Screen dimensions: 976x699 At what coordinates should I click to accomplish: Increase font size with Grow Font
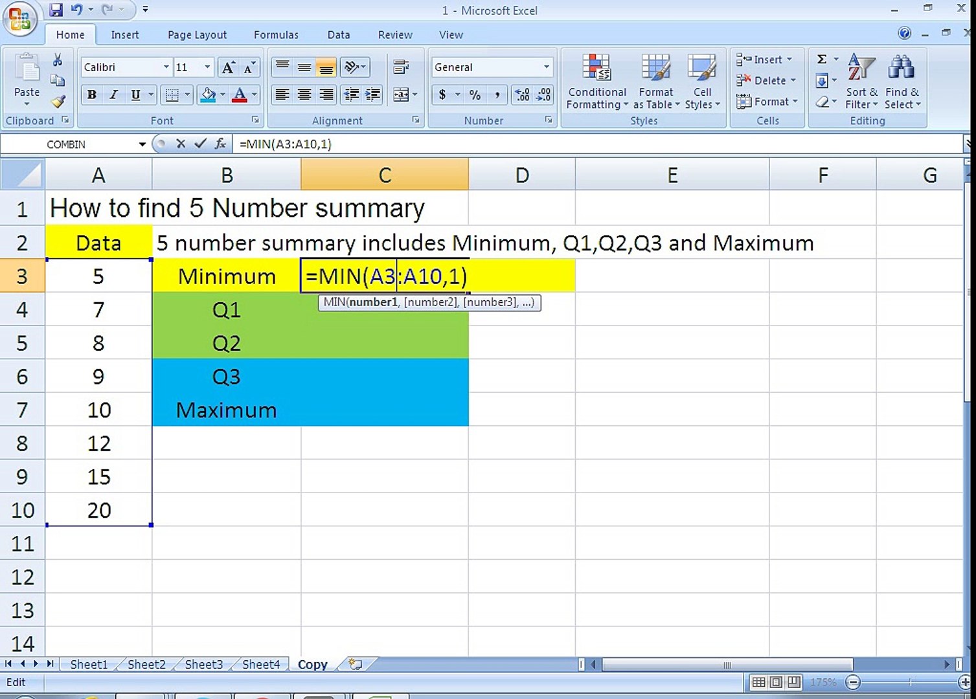tap(228, 67)
